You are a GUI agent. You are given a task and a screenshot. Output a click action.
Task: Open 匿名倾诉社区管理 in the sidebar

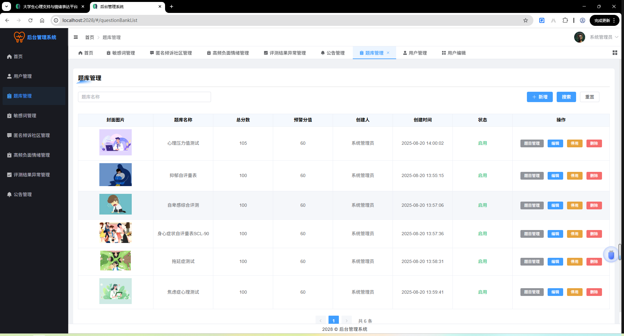pos(34,135)
